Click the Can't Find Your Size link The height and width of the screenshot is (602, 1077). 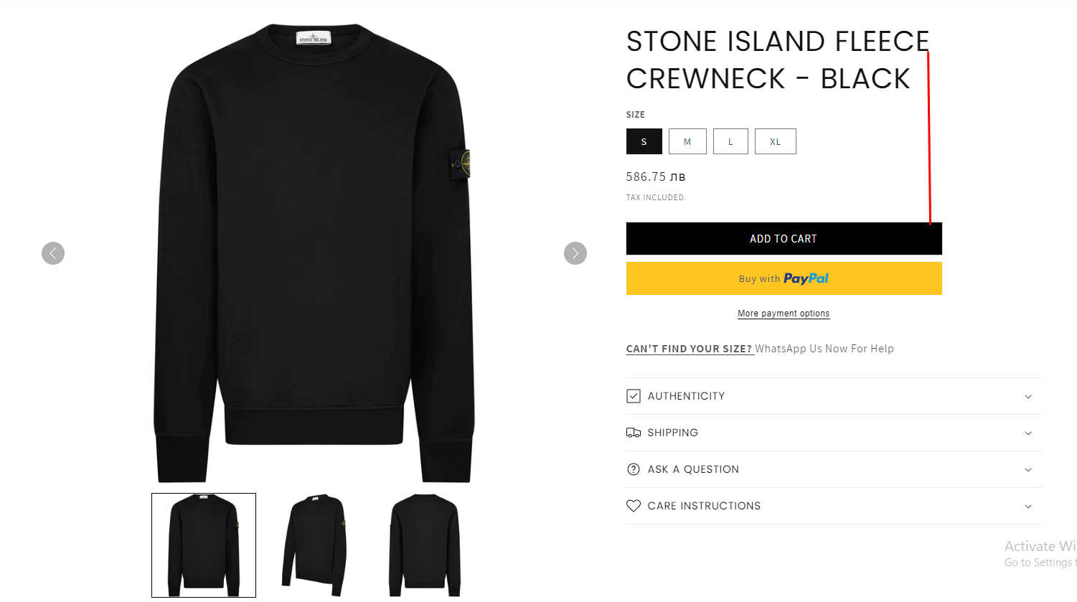point(689,349)
